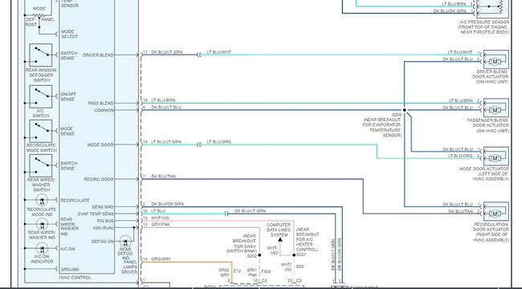Select the passenger blend door actuator motor symbol
This screenshot has height=289, width=522.
495,110
